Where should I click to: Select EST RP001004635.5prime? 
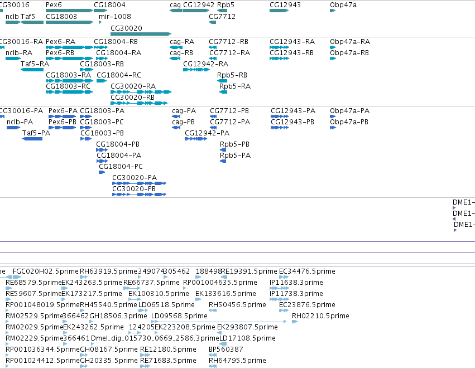(185, 288)
